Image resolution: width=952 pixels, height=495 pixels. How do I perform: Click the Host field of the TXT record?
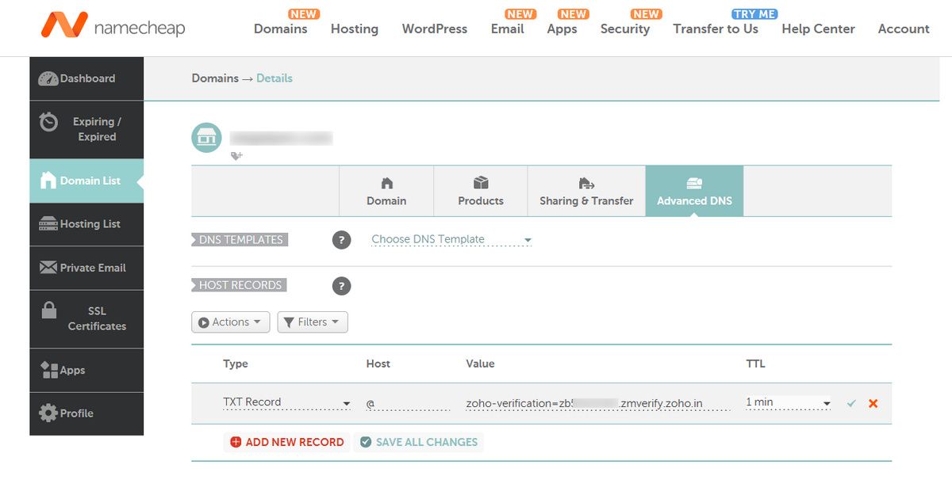(x=397, y=402)
